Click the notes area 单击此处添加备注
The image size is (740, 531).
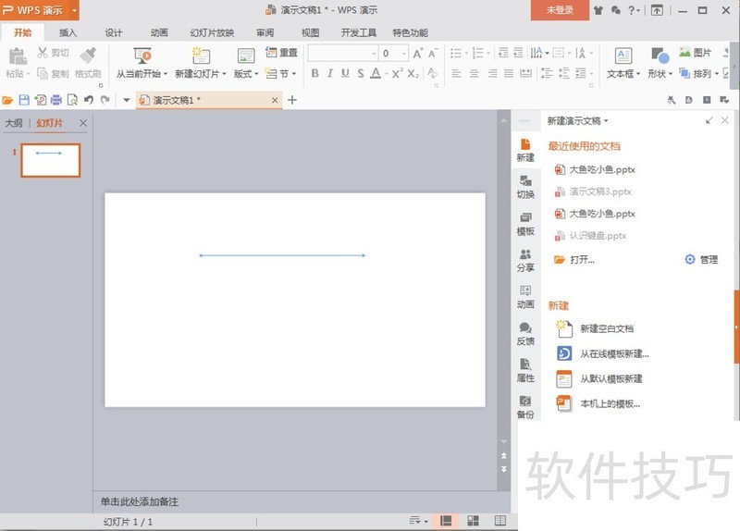140,501
